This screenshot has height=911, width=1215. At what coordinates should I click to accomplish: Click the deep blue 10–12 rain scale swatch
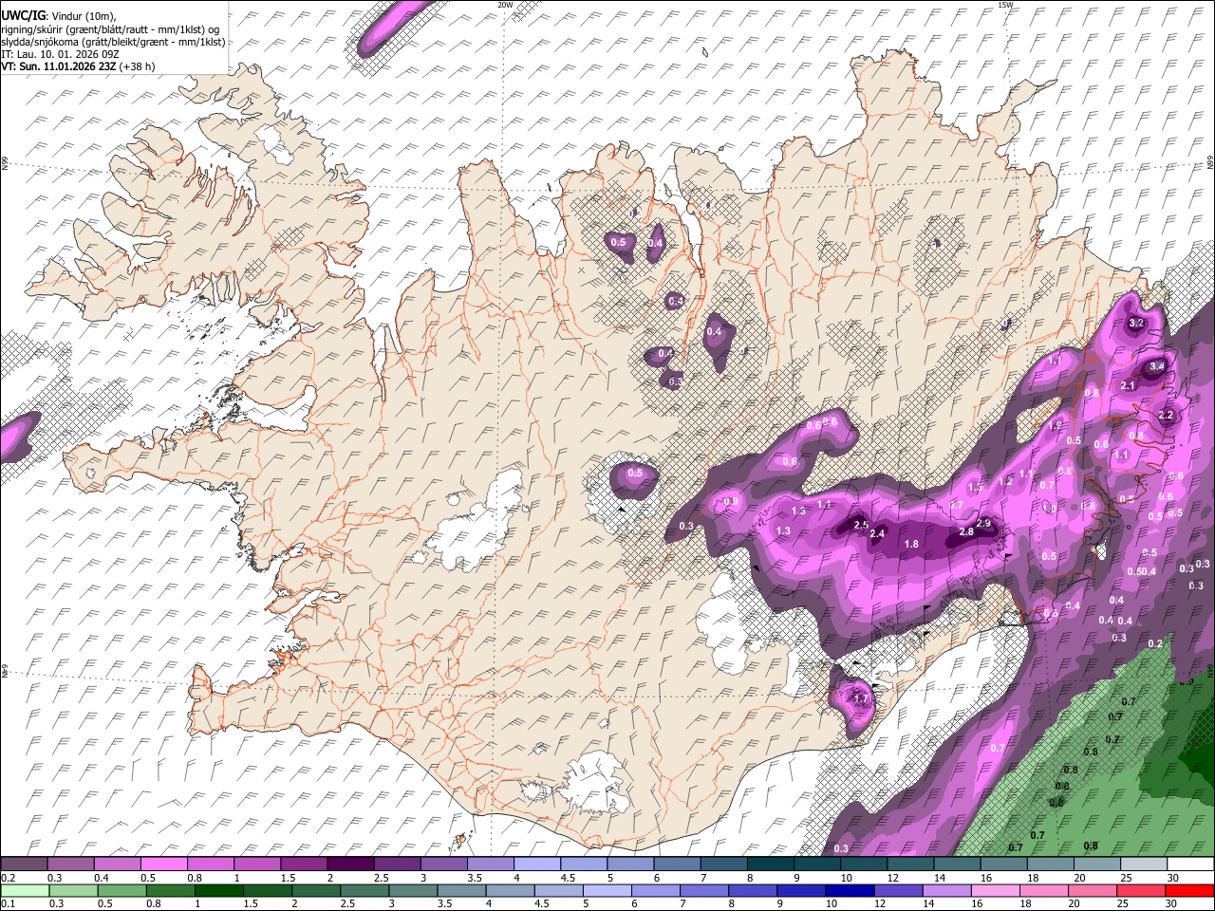coord(850,891)
